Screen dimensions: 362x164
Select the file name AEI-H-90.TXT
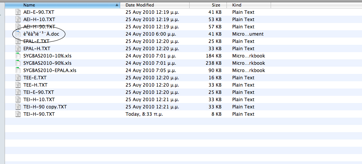pos(39,27)
